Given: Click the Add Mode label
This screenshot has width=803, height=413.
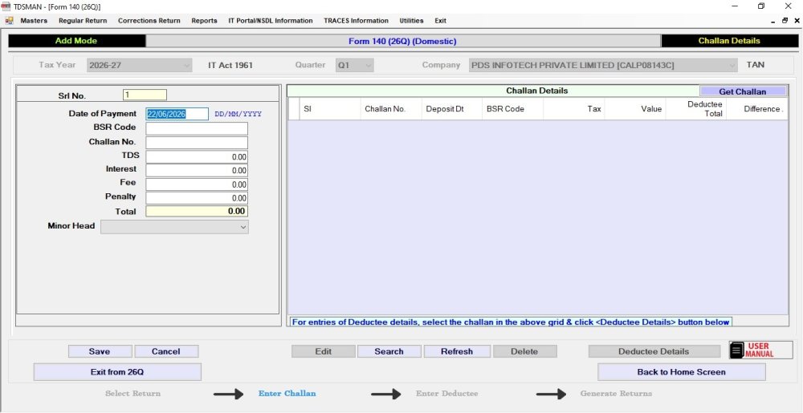Looking at the screenshot, I should (x=76, y=41).
